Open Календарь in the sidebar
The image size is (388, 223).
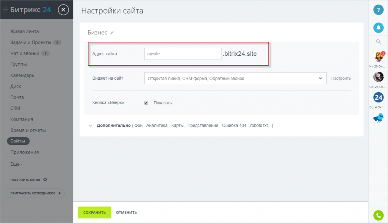pos(22,75)
